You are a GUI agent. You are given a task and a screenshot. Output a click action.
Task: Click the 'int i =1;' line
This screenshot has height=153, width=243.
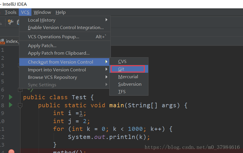click(69, 113)
